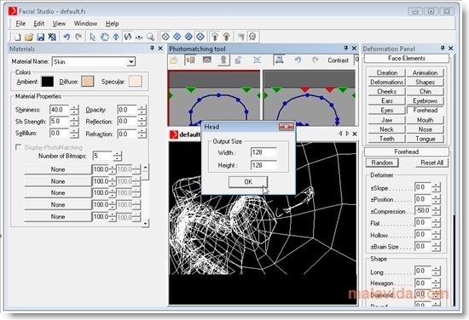Image resolution: width=469 pixels, height=320 pixels.
Task: Open a file via the yellow folder toolbar icon
Action: (x=29, y=37)
